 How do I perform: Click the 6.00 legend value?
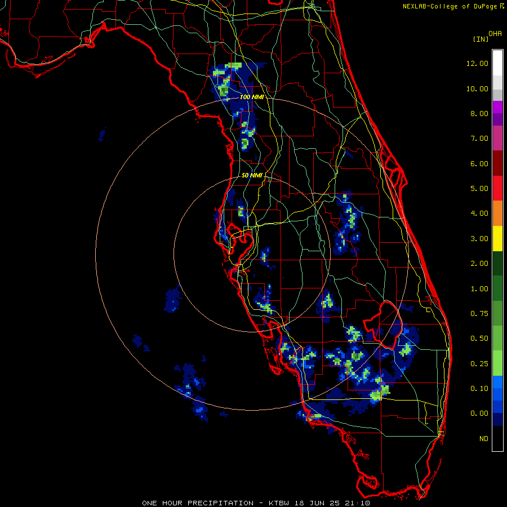(479, 163)
